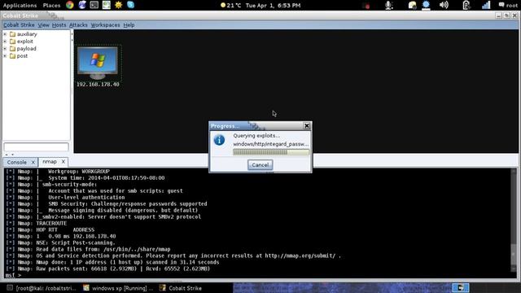
Task: Click the TRACEROUTE output line
Action: pos(37,223)
